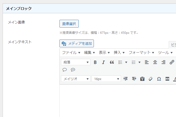Screen dimensions: 176x117
Task: Click the 画像選択 button
Action: tap(69, 24)
